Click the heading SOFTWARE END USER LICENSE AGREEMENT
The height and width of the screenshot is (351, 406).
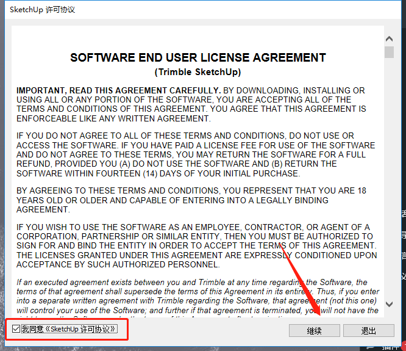pyautogui.click(x=198, y=57)
